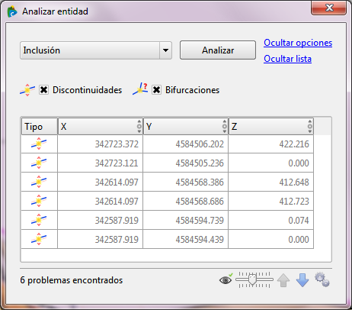Click the discontinuity icon in row 342723.372
Screen dimensions: 352x310
(39, 144)
